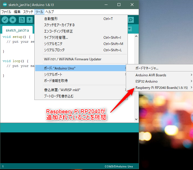The width and height of the screenshot is (193, 170).
Task: Click the Upload arrow toolbar icon
Action: [13, 20]
